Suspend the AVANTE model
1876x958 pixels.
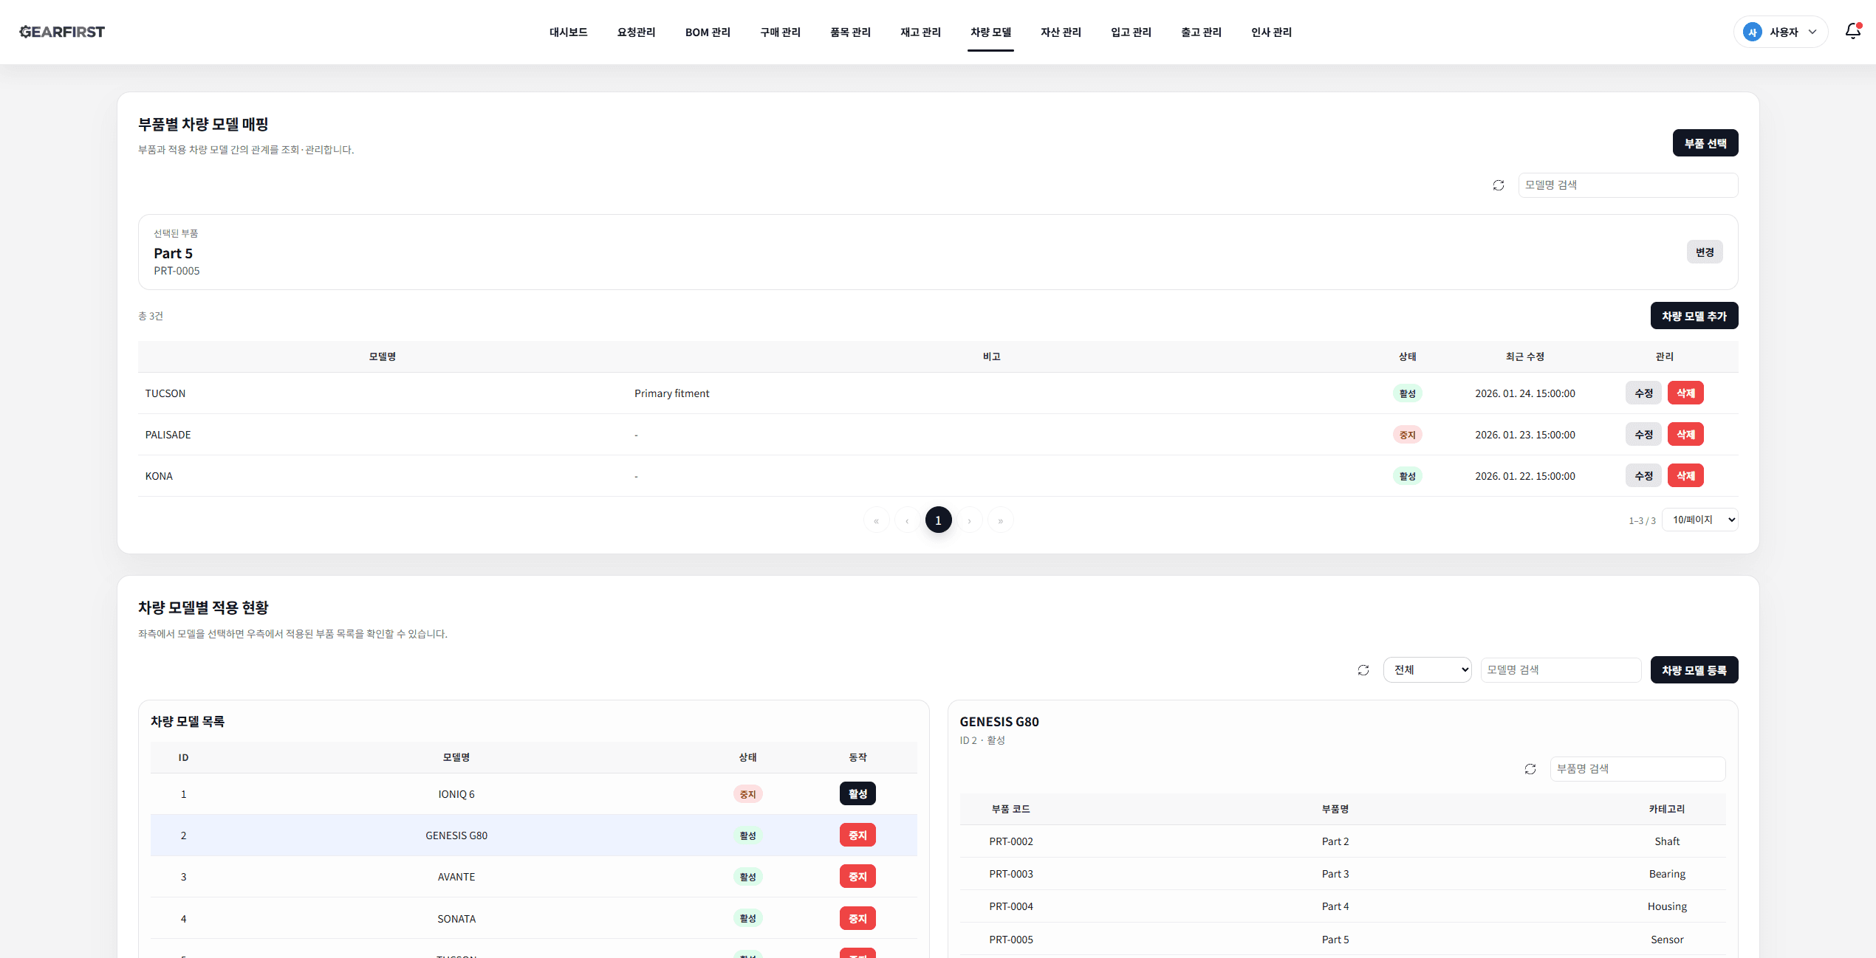(x=857, y=877)
